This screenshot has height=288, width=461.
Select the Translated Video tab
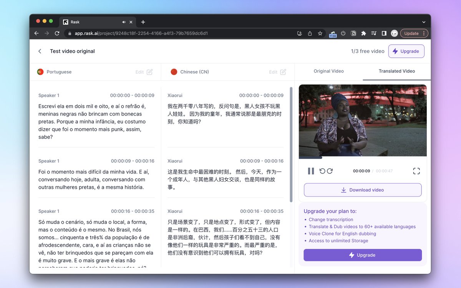(397, 71)
